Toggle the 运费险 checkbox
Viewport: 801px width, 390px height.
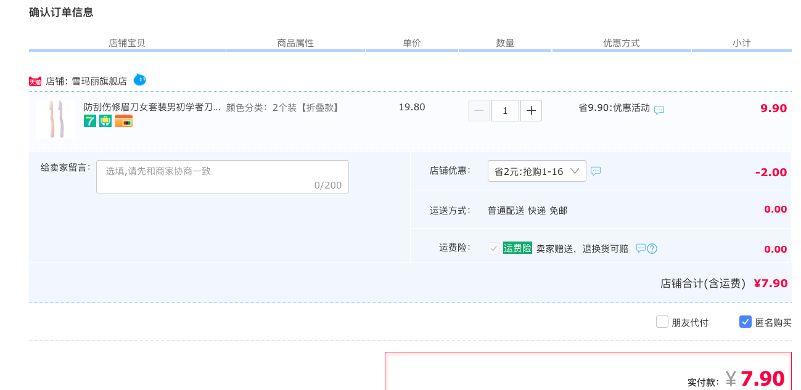pos(494,248)
